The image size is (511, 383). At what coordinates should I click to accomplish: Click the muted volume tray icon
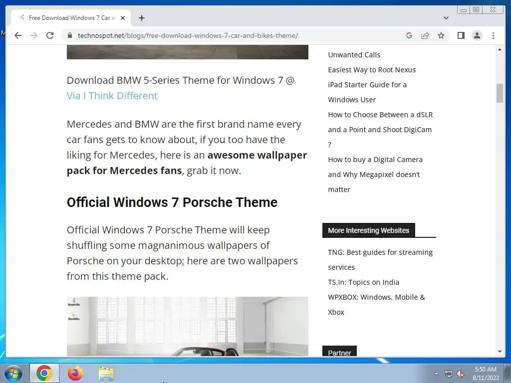[460, 374]
